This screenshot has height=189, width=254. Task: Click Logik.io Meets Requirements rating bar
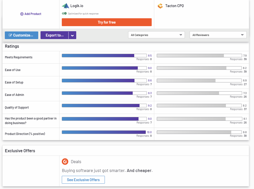coord(104,56)
